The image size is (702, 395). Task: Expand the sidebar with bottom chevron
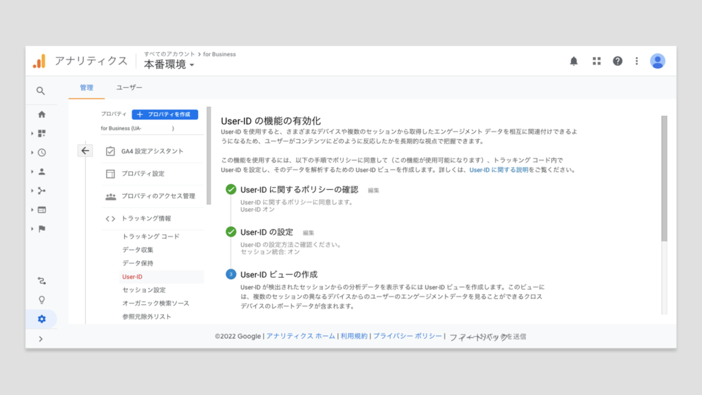coord(41,339)
